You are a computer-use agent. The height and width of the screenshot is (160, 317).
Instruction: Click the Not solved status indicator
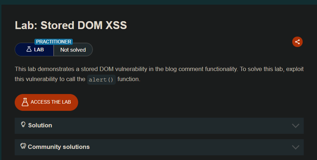(73, 50)
